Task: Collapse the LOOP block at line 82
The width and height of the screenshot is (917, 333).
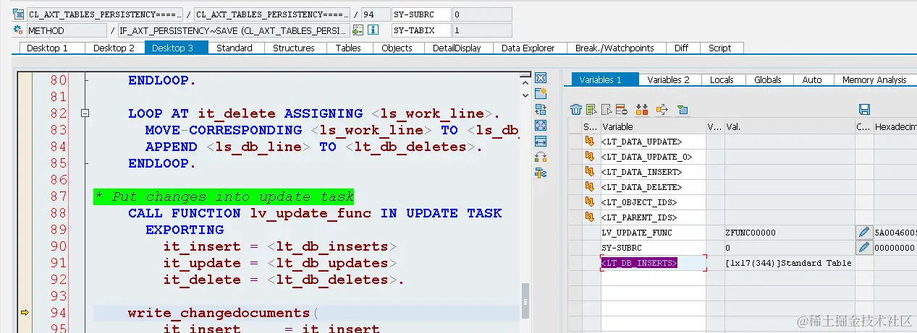Action: [85, 113]
